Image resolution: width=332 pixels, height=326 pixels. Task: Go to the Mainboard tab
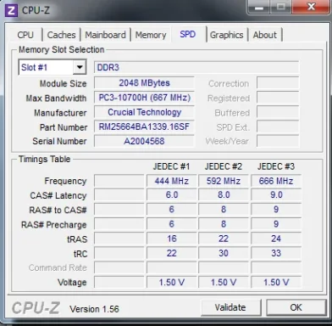coord(105,35)
